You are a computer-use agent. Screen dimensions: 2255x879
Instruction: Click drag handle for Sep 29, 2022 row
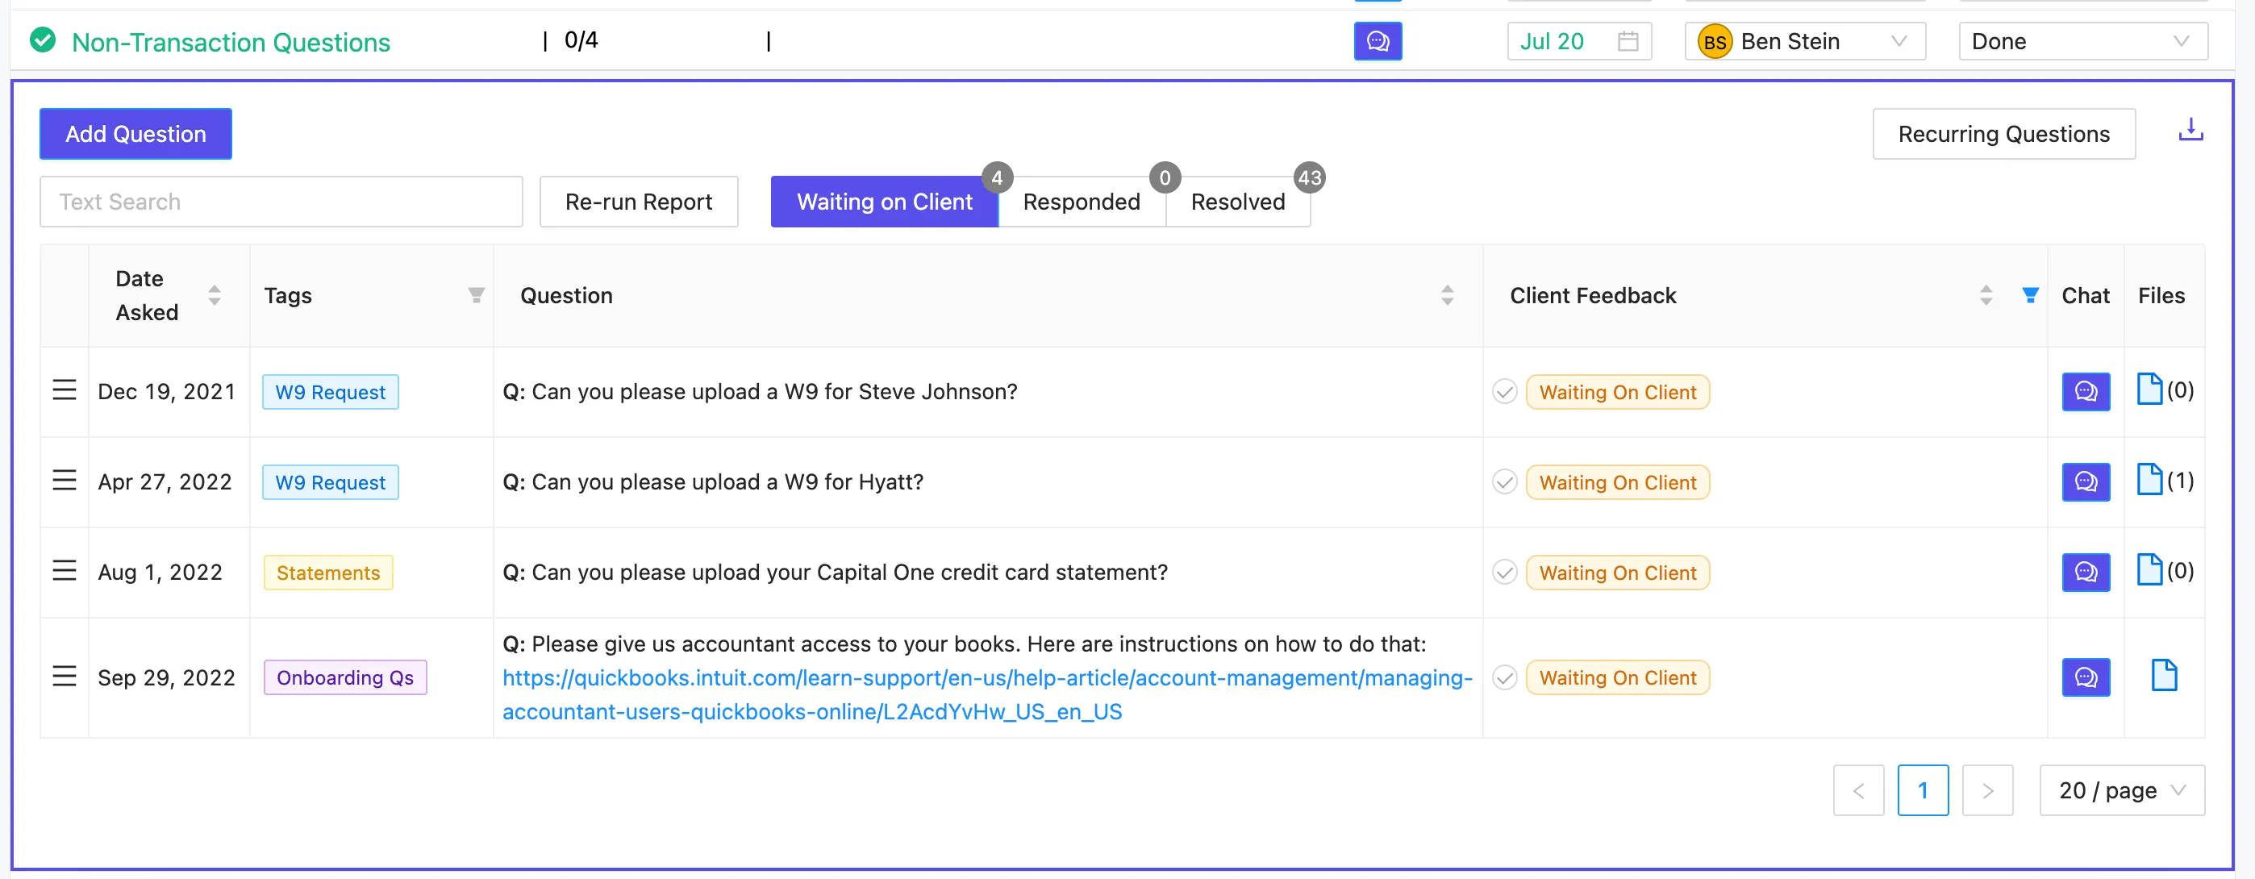[64, 676]
